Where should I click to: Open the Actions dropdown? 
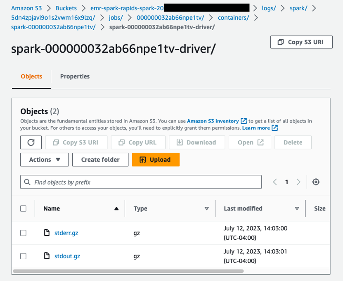(x=44, y=159)
